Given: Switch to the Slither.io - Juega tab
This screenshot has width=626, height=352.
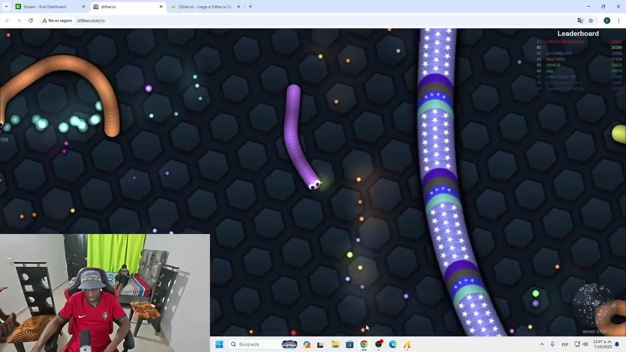Looking at the screenshot, I should point(205,7).
